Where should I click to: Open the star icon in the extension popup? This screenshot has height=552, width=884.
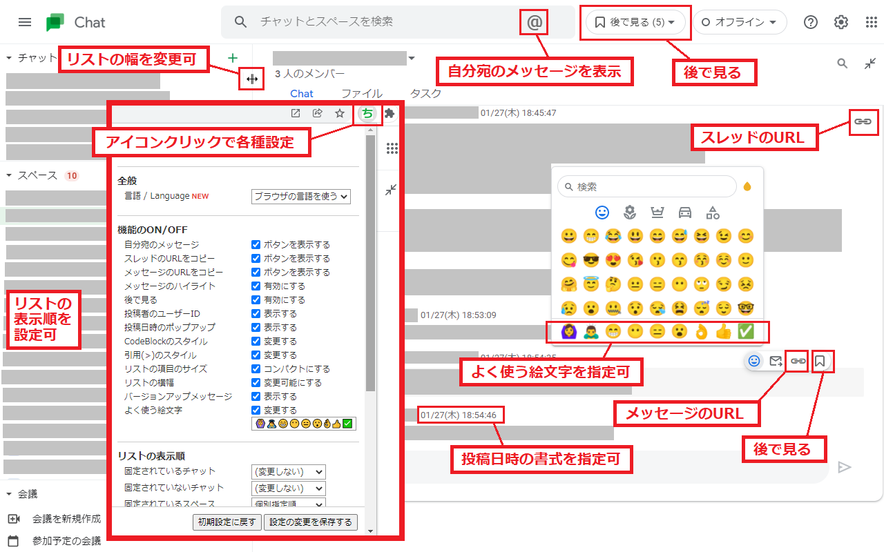point(340,113)
